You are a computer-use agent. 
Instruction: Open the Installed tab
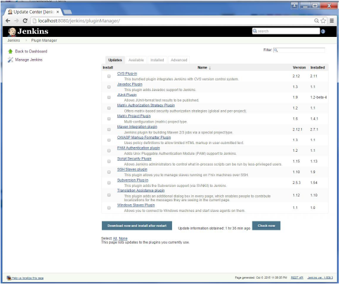(157, 60)
